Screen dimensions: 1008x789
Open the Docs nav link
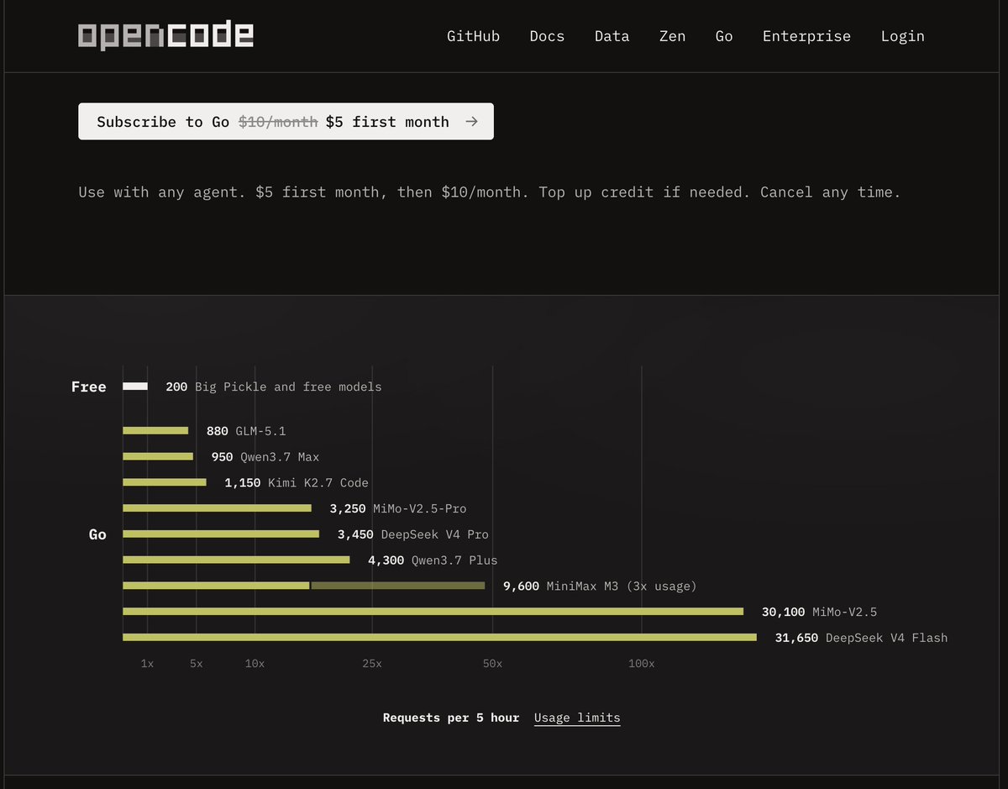click(547, 36)
